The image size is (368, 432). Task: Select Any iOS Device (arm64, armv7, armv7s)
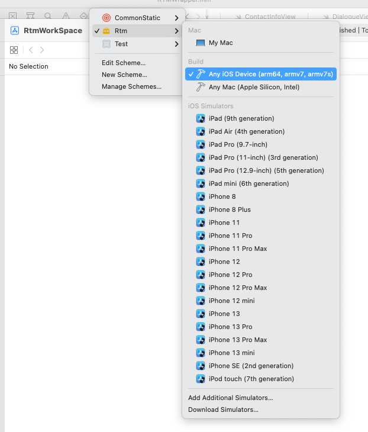point(260,74)
